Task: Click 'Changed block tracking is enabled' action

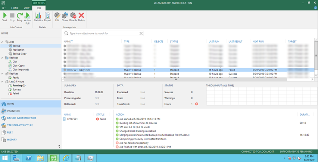Action: click(138, 131)
